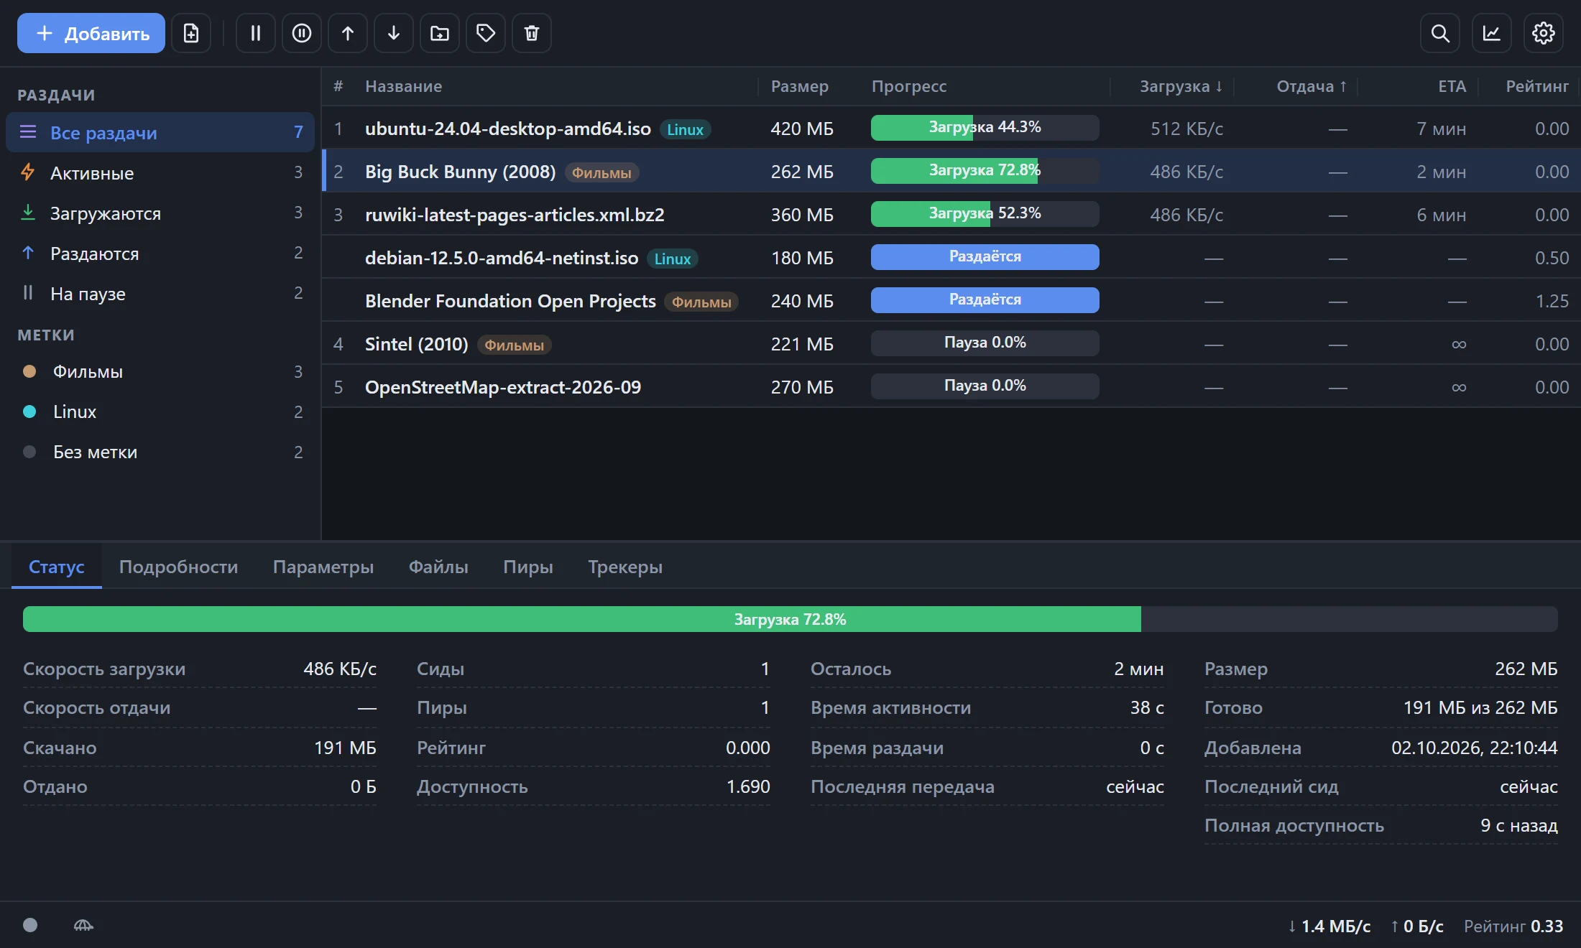
Task: Filter by Фильмы label in sidebar
Action: click(160, 371)
